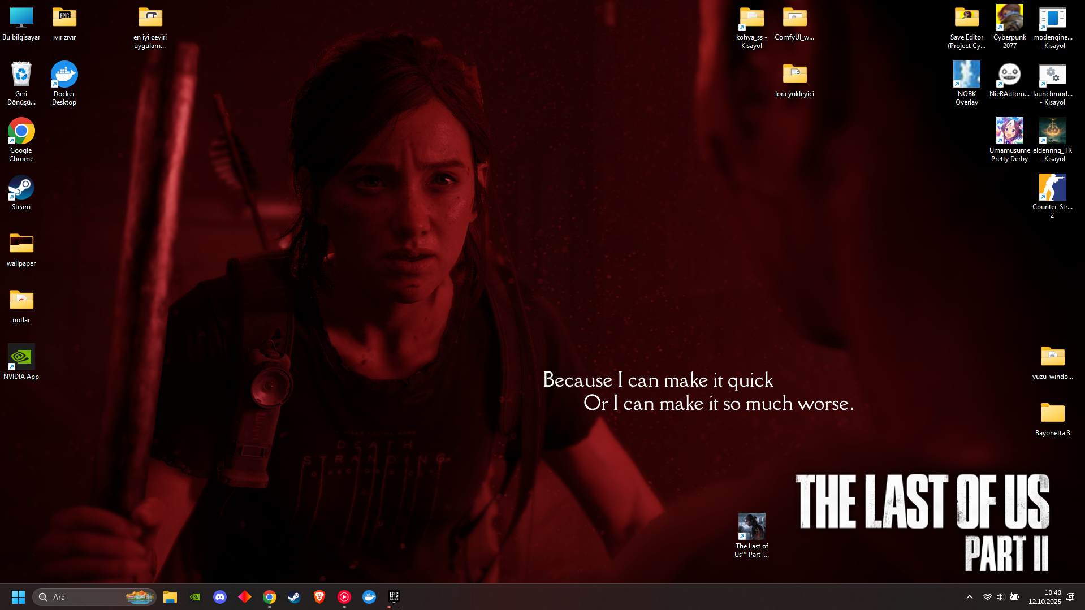Open Brave browser from the taskbar
Screen dimensions: 1085x610
pos(319,597)
